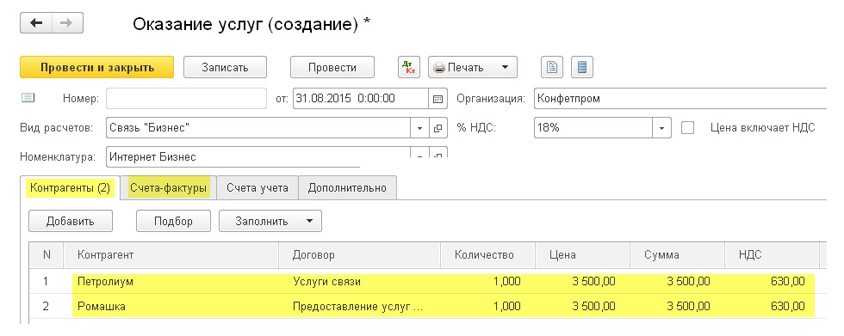Open the list view icon next to report
844x336 pixels.
582,68
